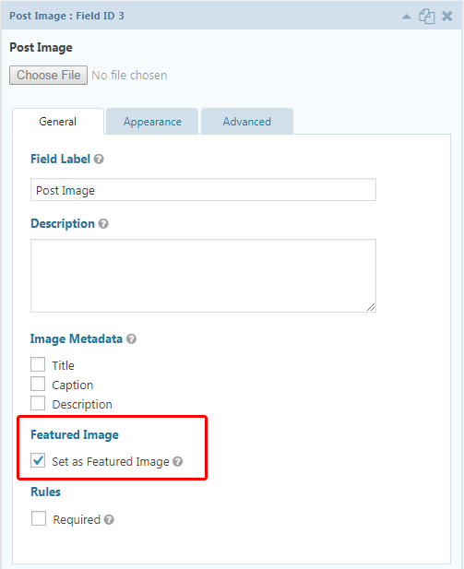Check the Description metadata checkbox
Screen dimensions: 464x569
point(38,403)
